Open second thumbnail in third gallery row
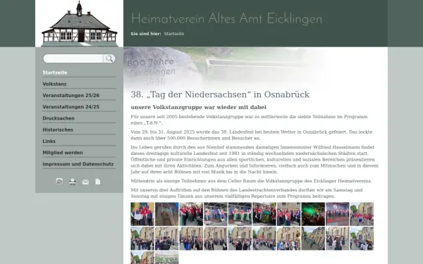Image resolution: width=423 pixels, height=264 pixels. [166, 258]
